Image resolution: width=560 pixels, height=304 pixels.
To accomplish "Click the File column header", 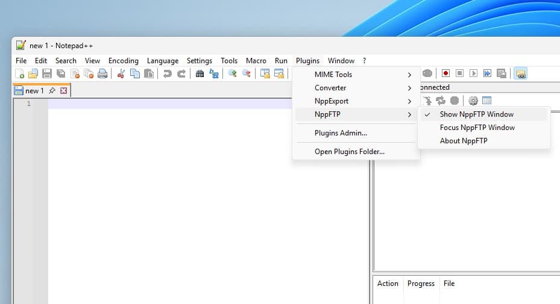I will tap(449, 284).
